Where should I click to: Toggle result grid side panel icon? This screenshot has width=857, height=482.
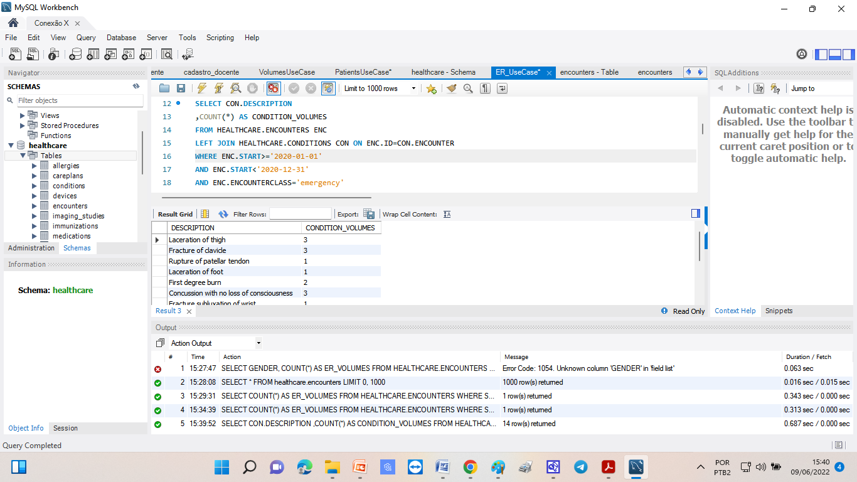[x=696, y=213]
